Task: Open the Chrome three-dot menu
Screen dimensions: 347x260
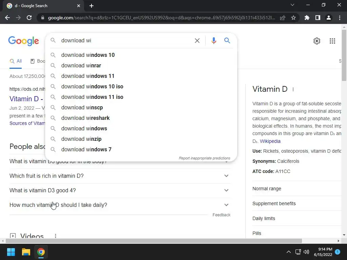Action: tap(340, 18)
